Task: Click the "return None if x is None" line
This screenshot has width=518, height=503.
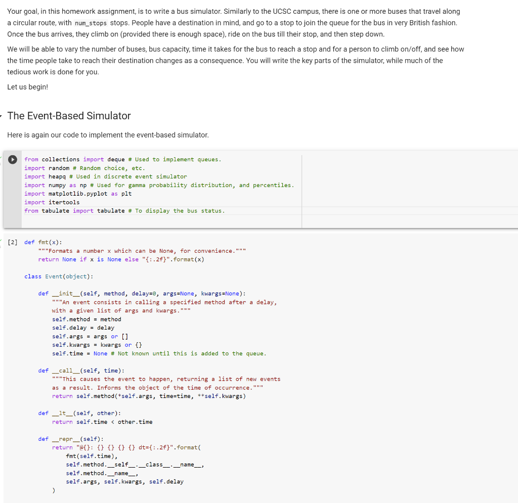Action: [x=121, y=259]
